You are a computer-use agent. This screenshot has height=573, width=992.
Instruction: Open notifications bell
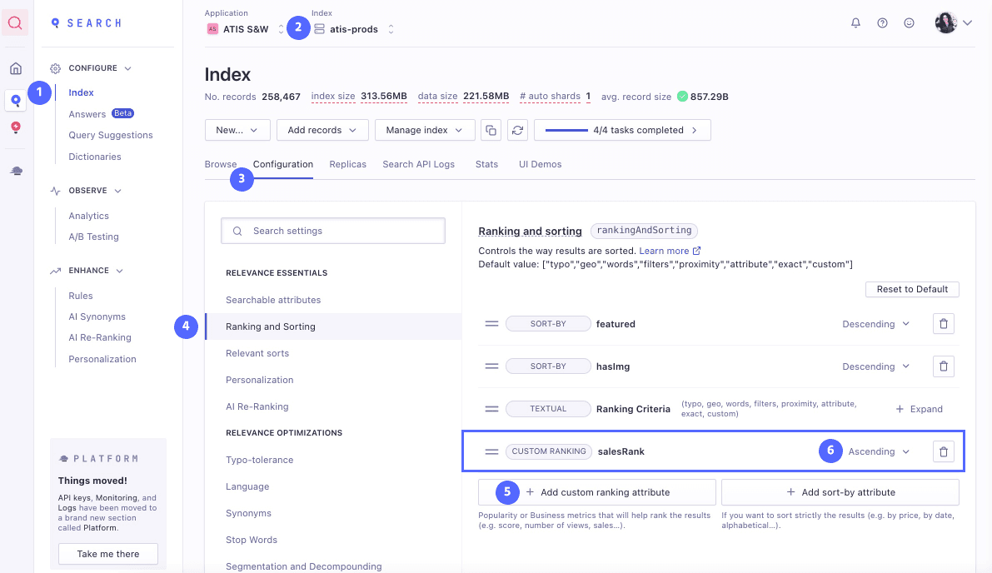855,22
